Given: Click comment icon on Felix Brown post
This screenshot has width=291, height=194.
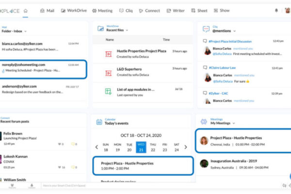Looking at the screenshot, I should pyautogui.click(x=73, y=144).
